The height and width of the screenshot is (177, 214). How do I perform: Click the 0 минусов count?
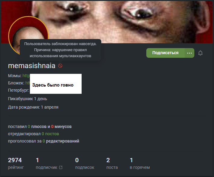click(x=52, y=126)
